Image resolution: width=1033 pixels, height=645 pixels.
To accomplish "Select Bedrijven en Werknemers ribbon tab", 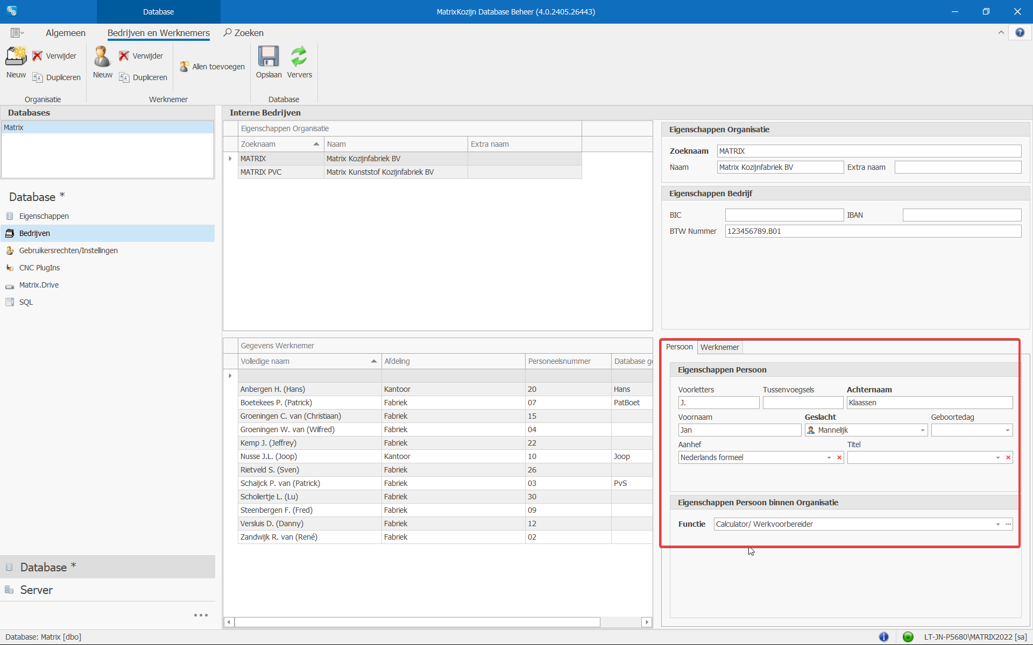I will 159,33.
